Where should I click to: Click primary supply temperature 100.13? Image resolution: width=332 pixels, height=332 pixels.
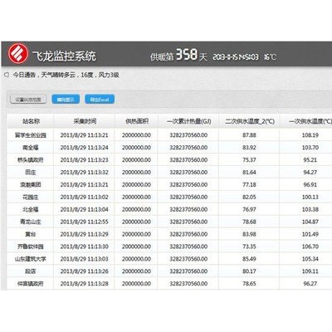310,197
